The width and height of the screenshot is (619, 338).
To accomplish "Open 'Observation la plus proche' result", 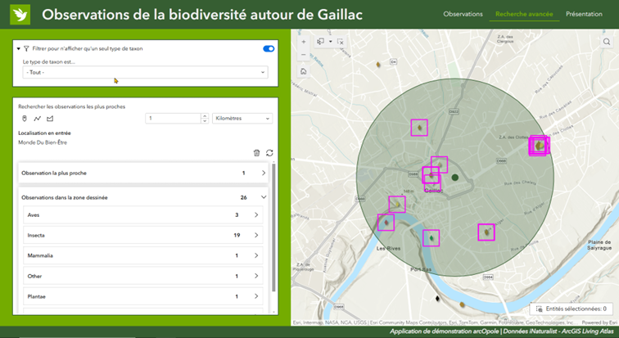I will coord(263,174).
